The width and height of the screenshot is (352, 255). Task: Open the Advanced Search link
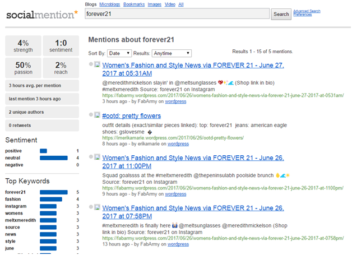(x=307, y=11)
